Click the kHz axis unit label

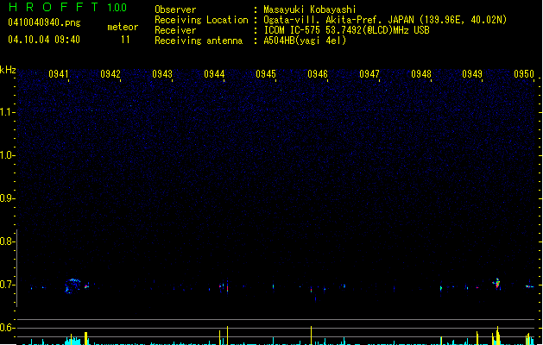[8, 70]
